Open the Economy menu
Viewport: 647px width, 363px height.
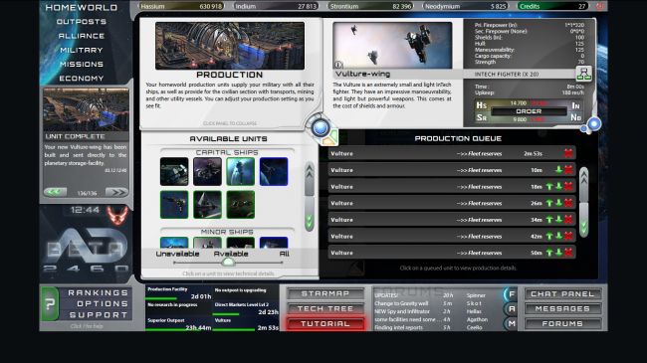(82, 79)
